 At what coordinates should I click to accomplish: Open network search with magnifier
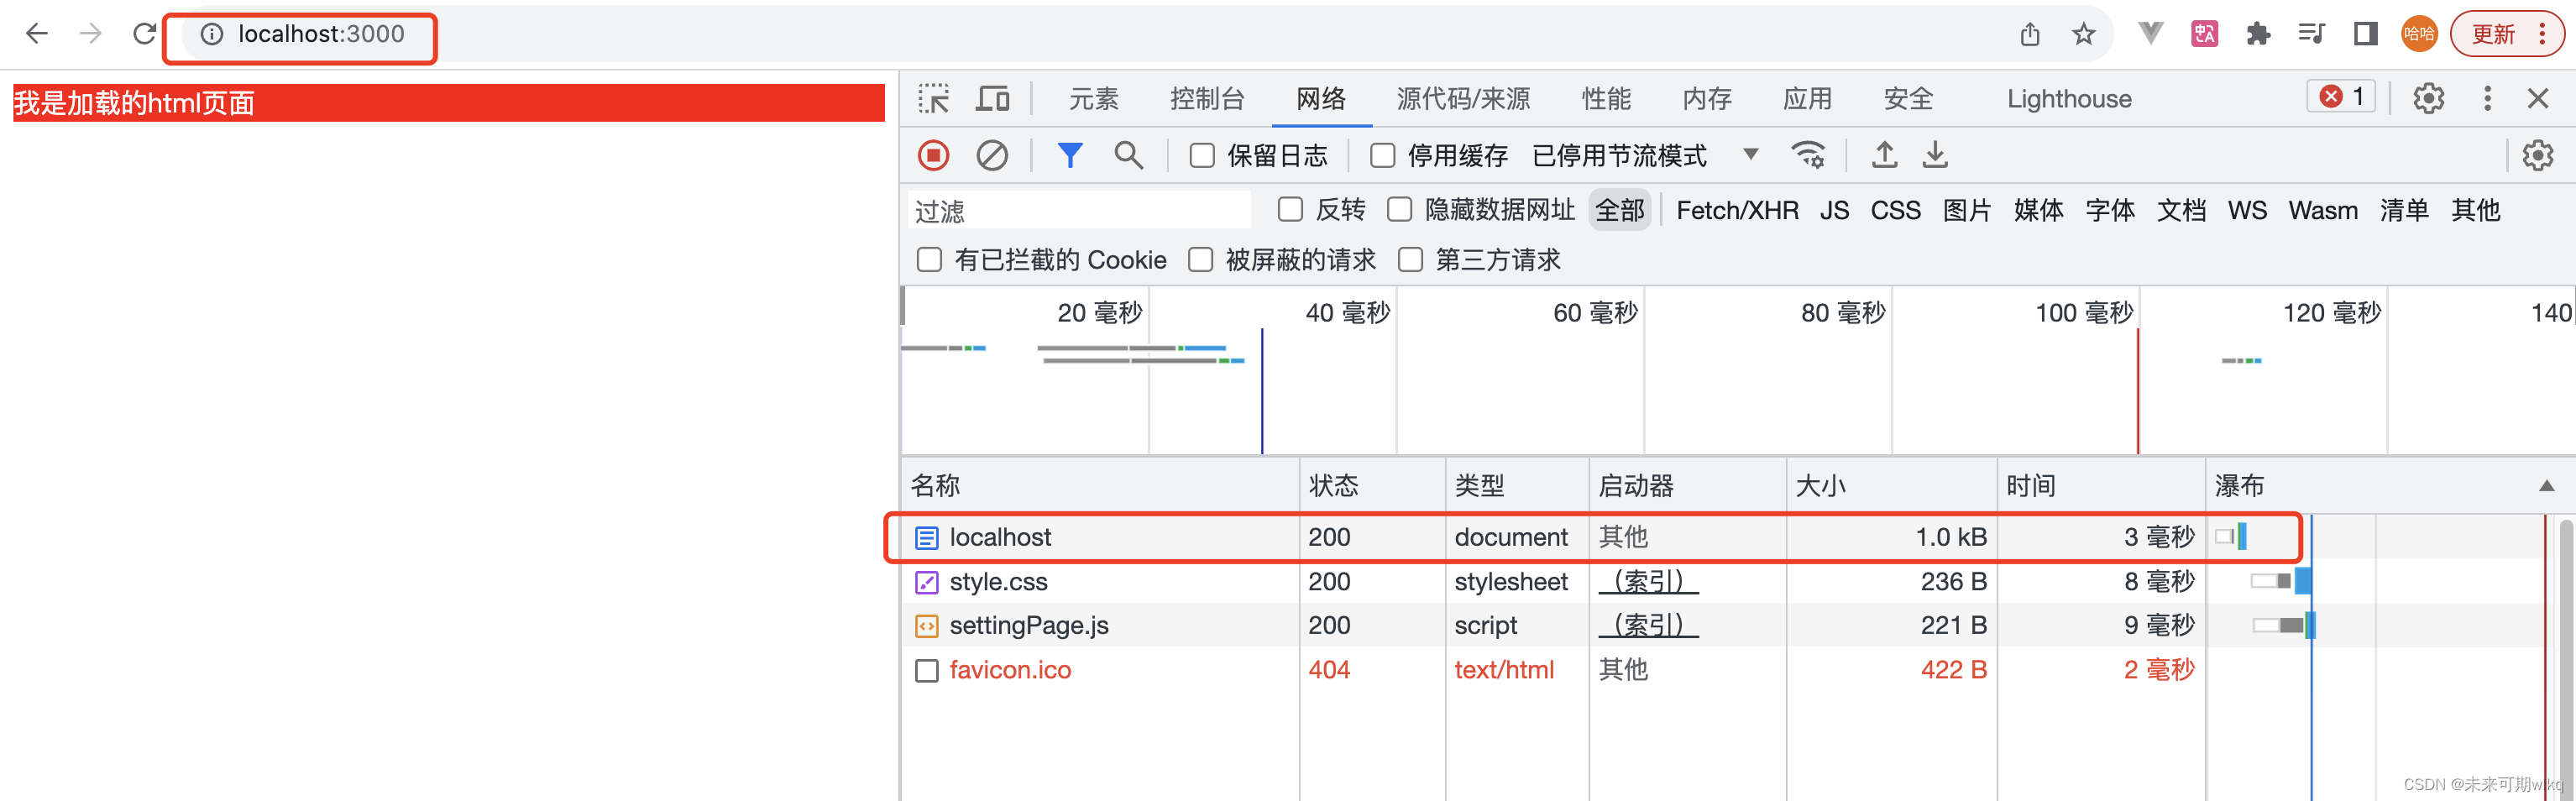1128,155
